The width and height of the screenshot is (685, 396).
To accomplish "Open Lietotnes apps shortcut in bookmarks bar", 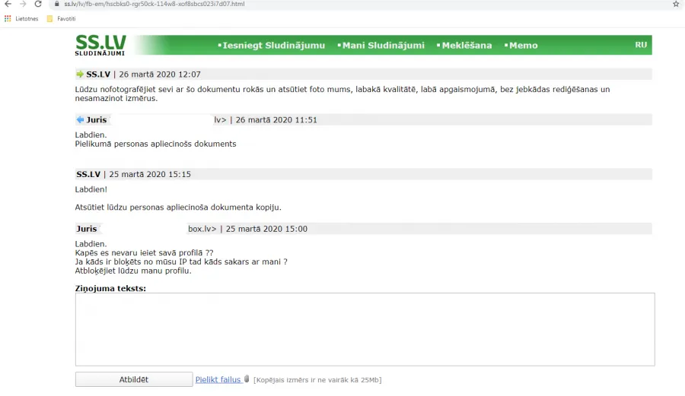I will (x=21, y=19).
